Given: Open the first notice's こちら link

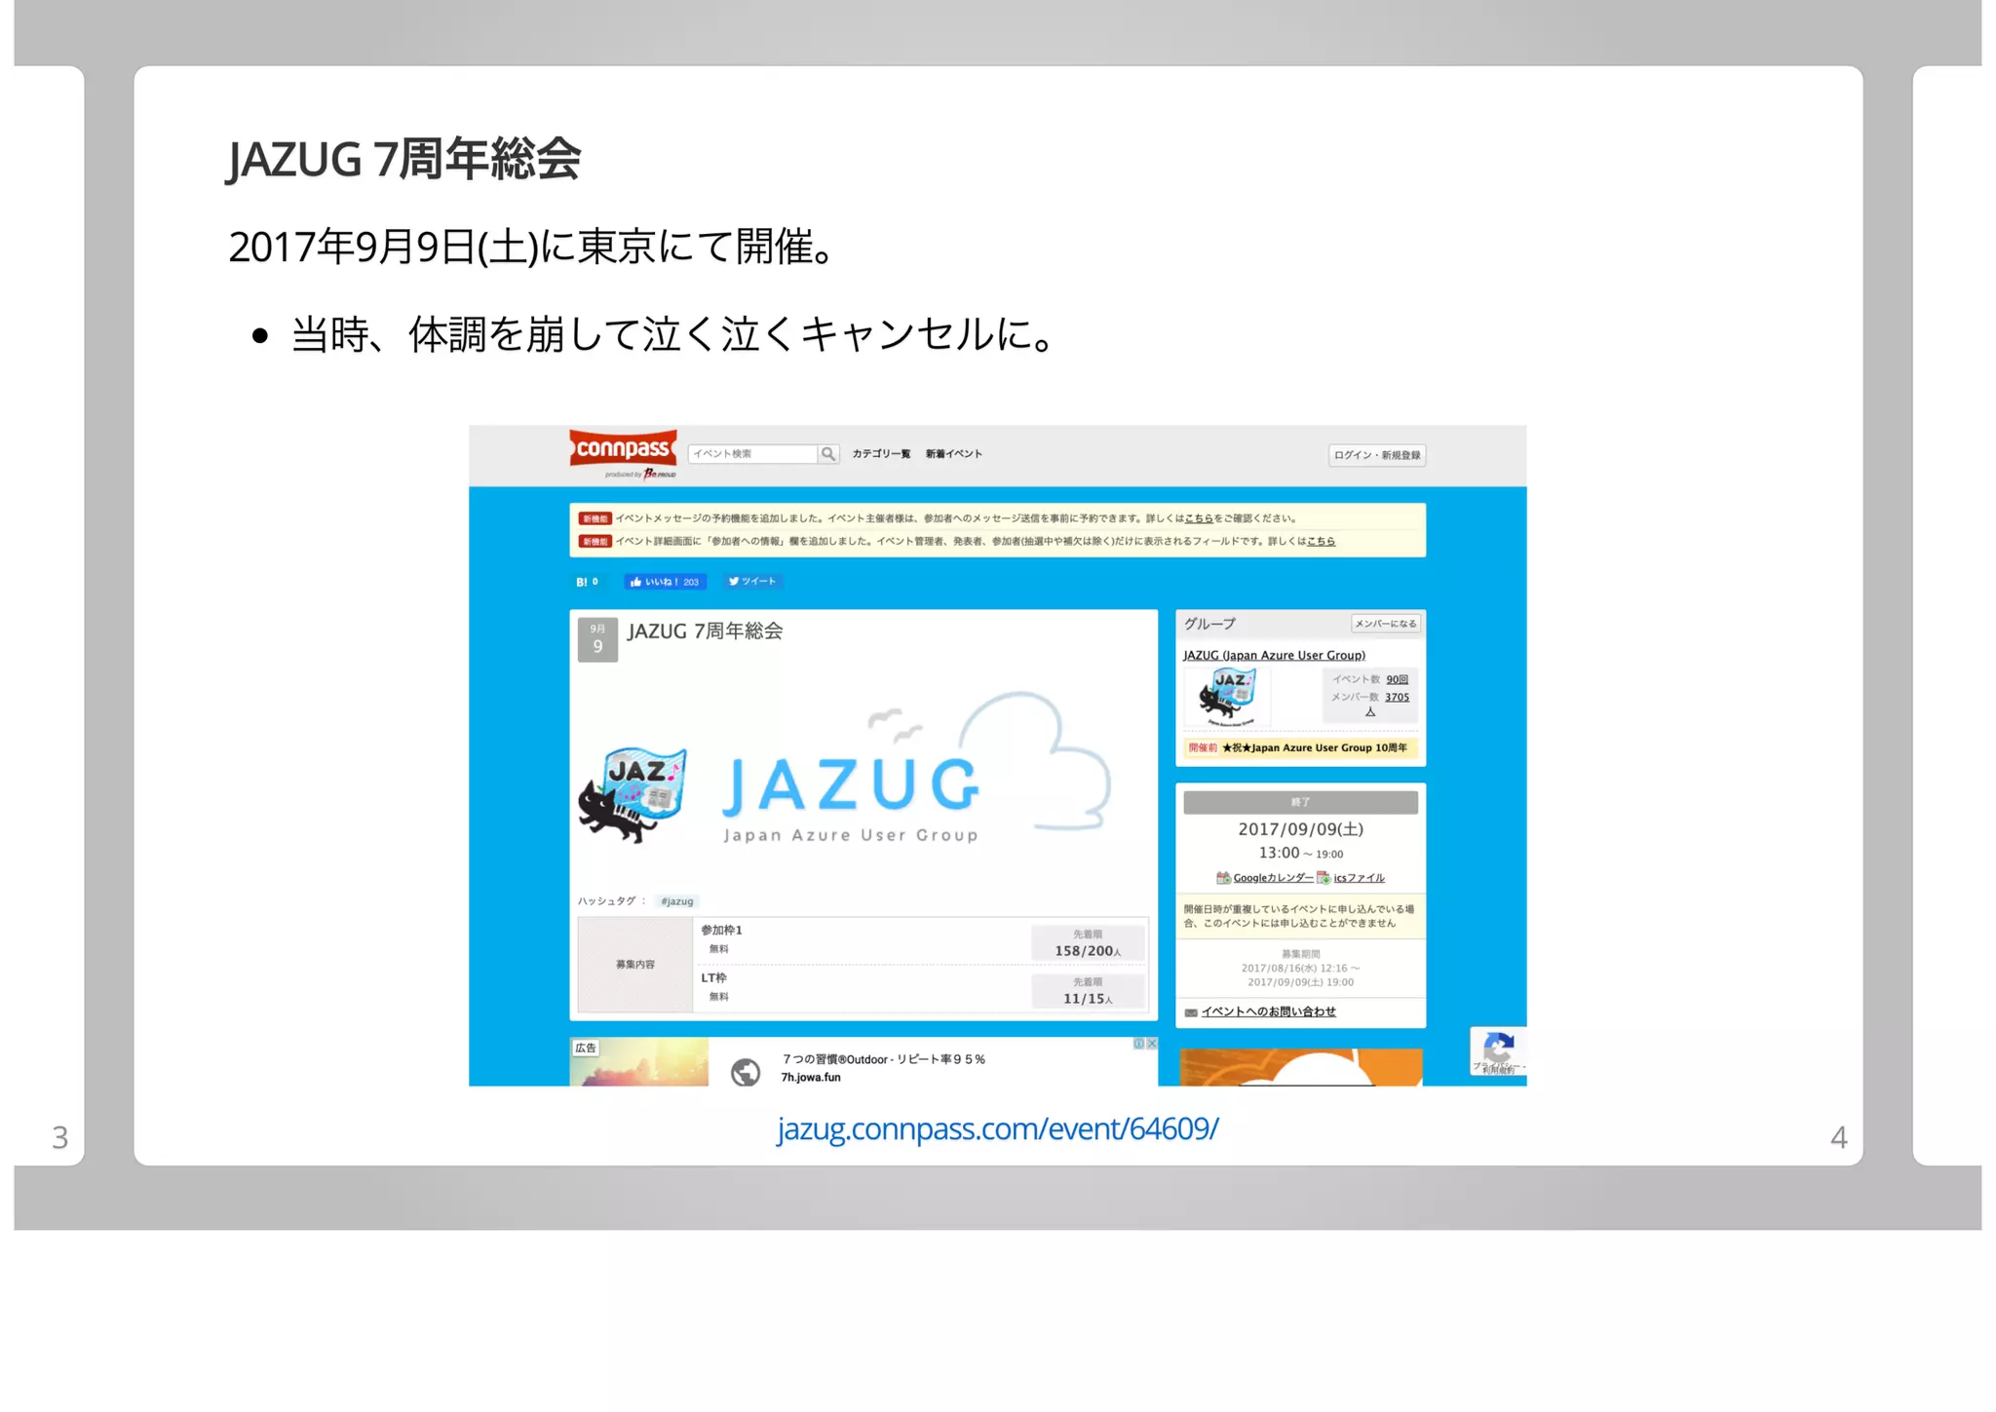Looking at the screenshot, I should (1198, 518).
